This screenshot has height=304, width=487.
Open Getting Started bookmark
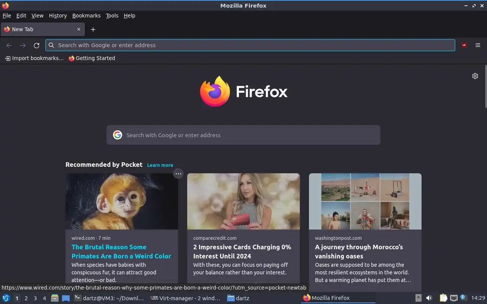pyautogui.click(x=92, y=58)
